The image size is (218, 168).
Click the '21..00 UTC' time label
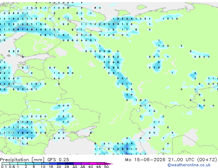[181, 159]
